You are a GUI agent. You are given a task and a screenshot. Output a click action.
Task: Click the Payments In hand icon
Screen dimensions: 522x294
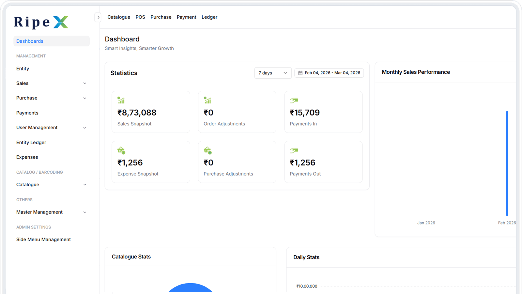click(x=294, y=100)
